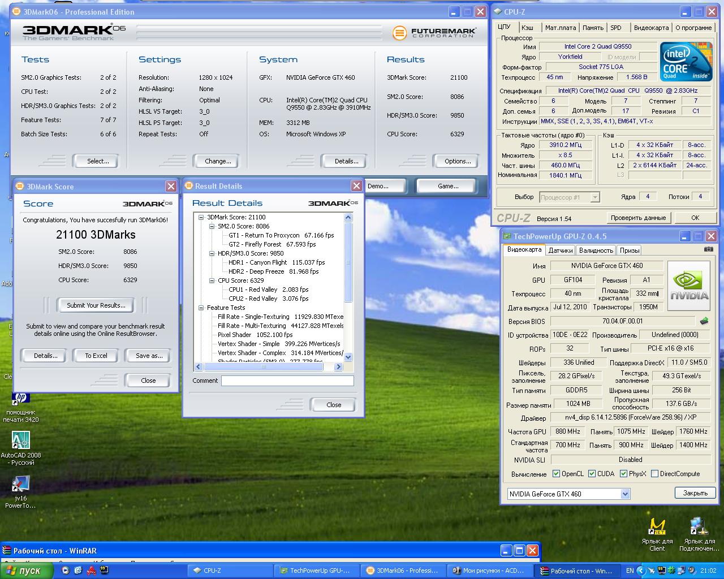Switch to the Датчики tab in GPU-Z
The width and height of the screenshot is (724, 579).
[x=561, y=250]
